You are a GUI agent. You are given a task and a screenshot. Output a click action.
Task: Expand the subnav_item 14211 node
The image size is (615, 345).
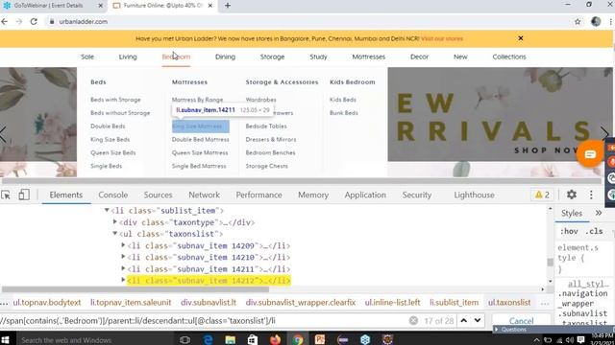pos(123,268)
